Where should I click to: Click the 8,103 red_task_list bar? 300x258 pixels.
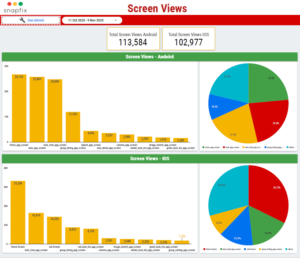point(91,236)
